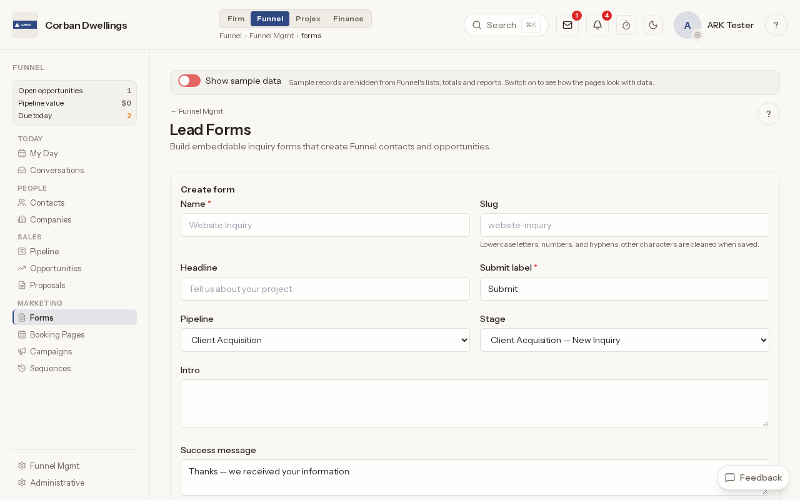This screenshot has width=800, height=500.
Task: Open Proposals in sidebar
Action: [74, 285]
